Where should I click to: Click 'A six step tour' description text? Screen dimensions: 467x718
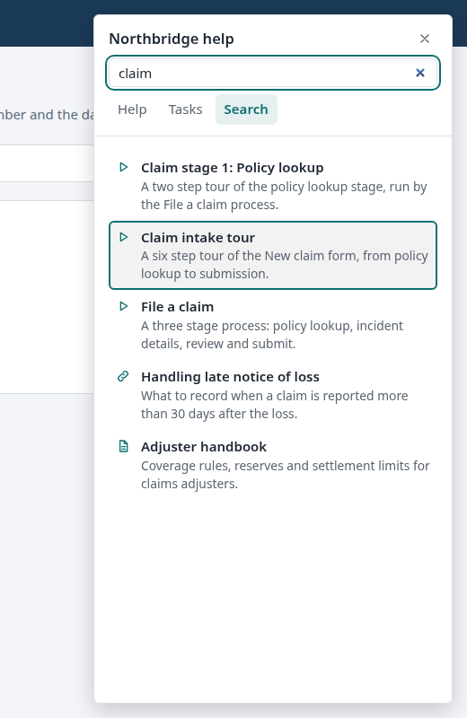[x=284, y=265]
